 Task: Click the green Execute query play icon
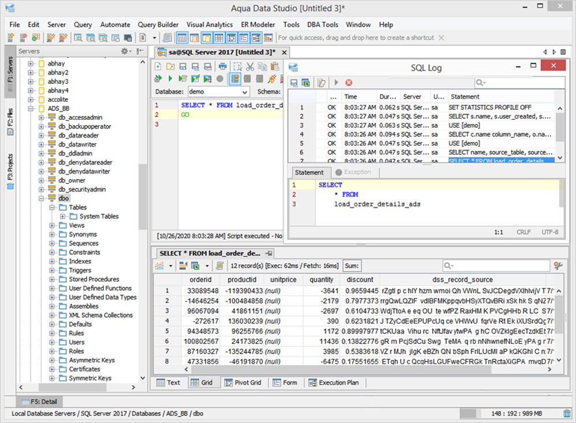tap(170, 79)
